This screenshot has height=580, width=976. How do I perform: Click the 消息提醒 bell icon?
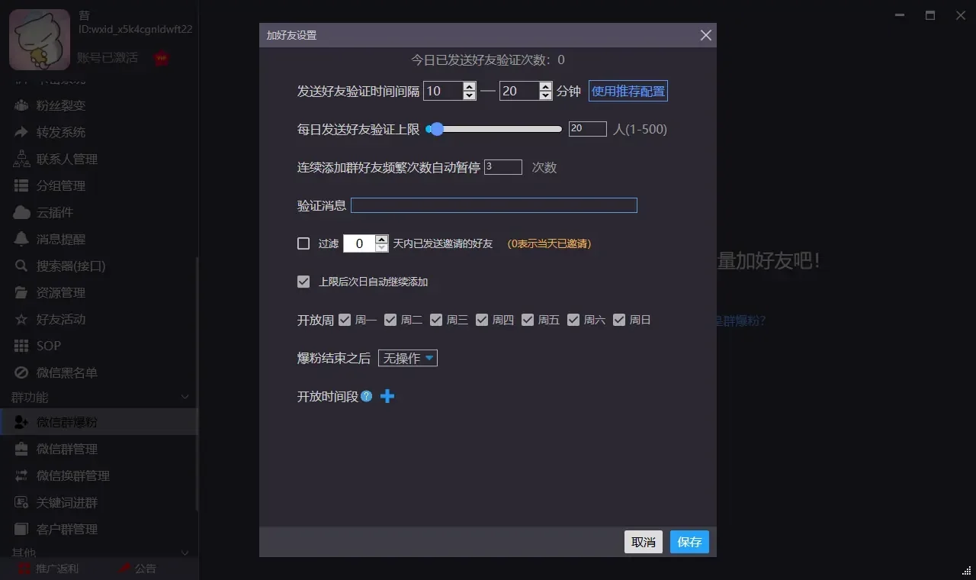click(21, 240)
